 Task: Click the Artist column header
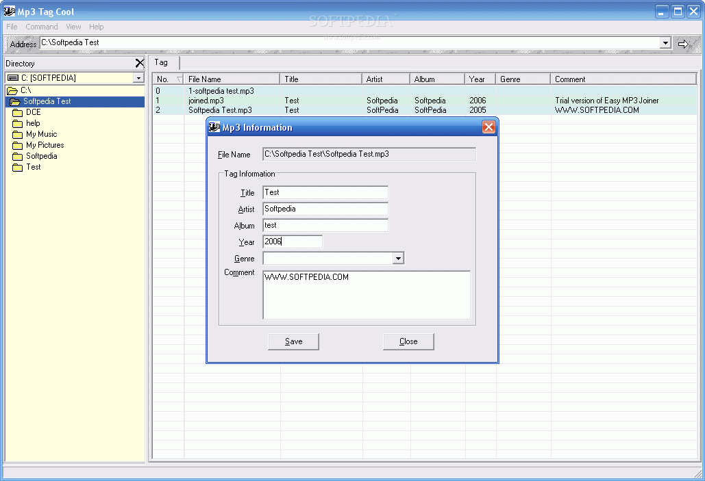coord(386,79)
